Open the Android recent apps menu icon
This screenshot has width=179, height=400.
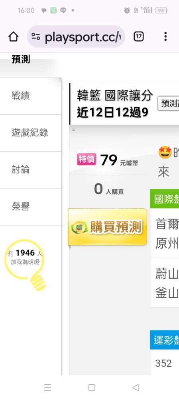[x=47, y=388]
